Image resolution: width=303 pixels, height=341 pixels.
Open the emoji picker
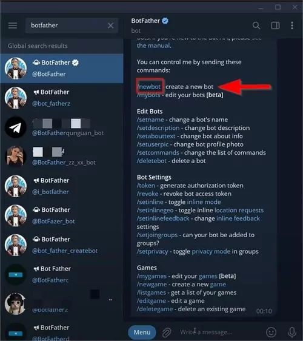pyautogui.click(x=271, y=332)
